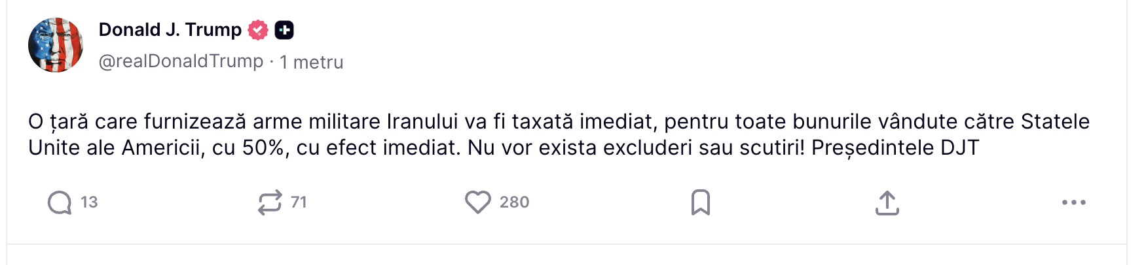Viewport: 1146px width, 265px height.
Task: Click the like count 280
Action: coord(514,202)
